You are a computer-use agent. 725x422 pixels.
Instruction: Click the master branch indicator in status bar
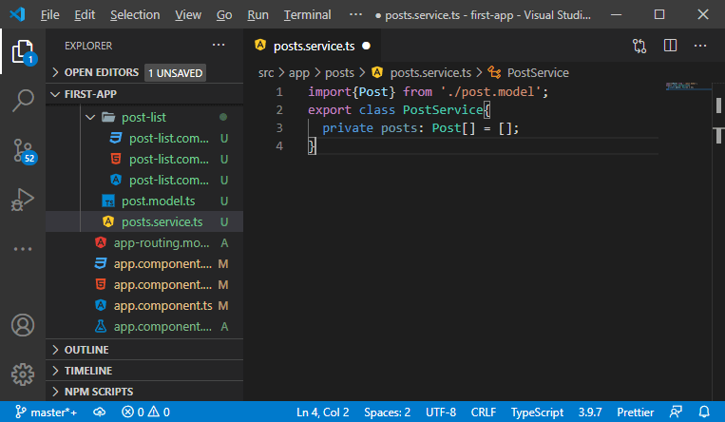(x=46, y=412)
